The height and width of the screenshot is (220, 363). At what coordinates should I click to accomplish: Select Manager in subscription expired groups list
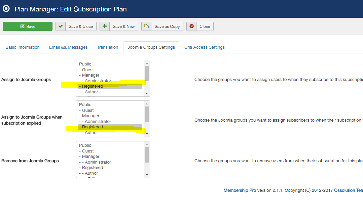pyautogui.click(x=110, y=116)
